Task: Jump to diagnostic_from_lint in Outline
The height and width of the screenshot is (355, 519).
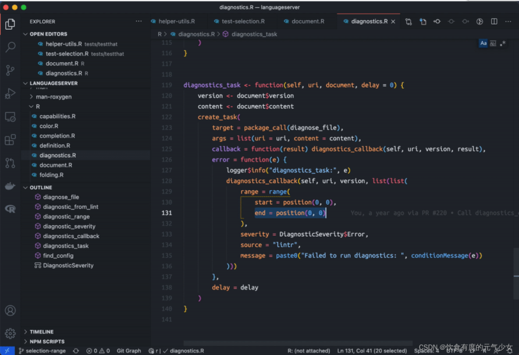Action: coord(86,206)
